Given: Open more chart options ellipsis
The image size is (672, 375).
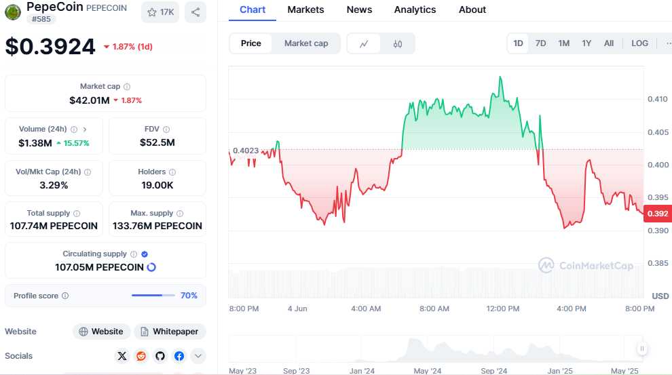Looking at the screenshot, I should [668, 43].
